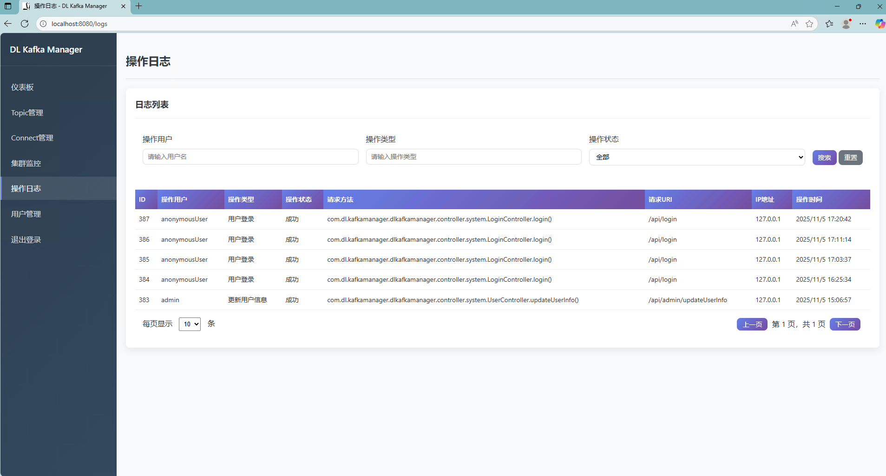Image resolution: width=886 pixels, height=476 pixels.
Task: Reload the localhost logs page
Action: 25,24
